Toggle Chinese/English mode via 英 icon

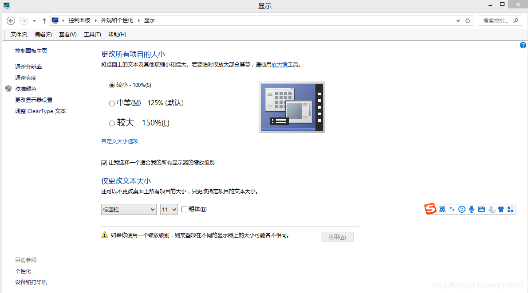pyautogui.click(x=442, y=209)
